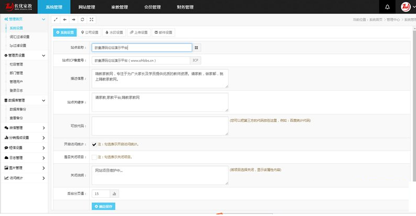Viewport: 416px width, 216px height.
Task: Expand the 微信管理 section arrow
Action: pos(44,128)
